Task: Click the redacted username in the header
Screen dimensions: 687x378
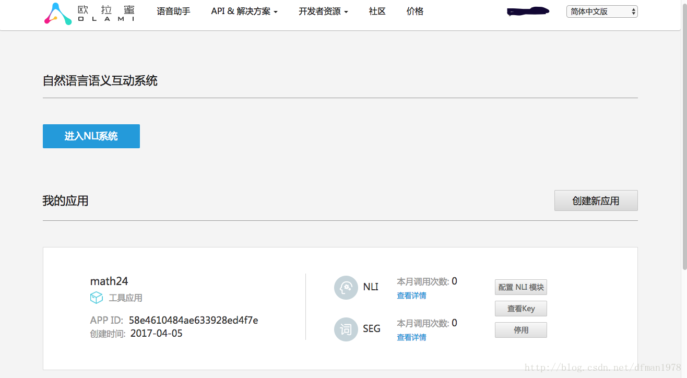Action: click(528, 11)
